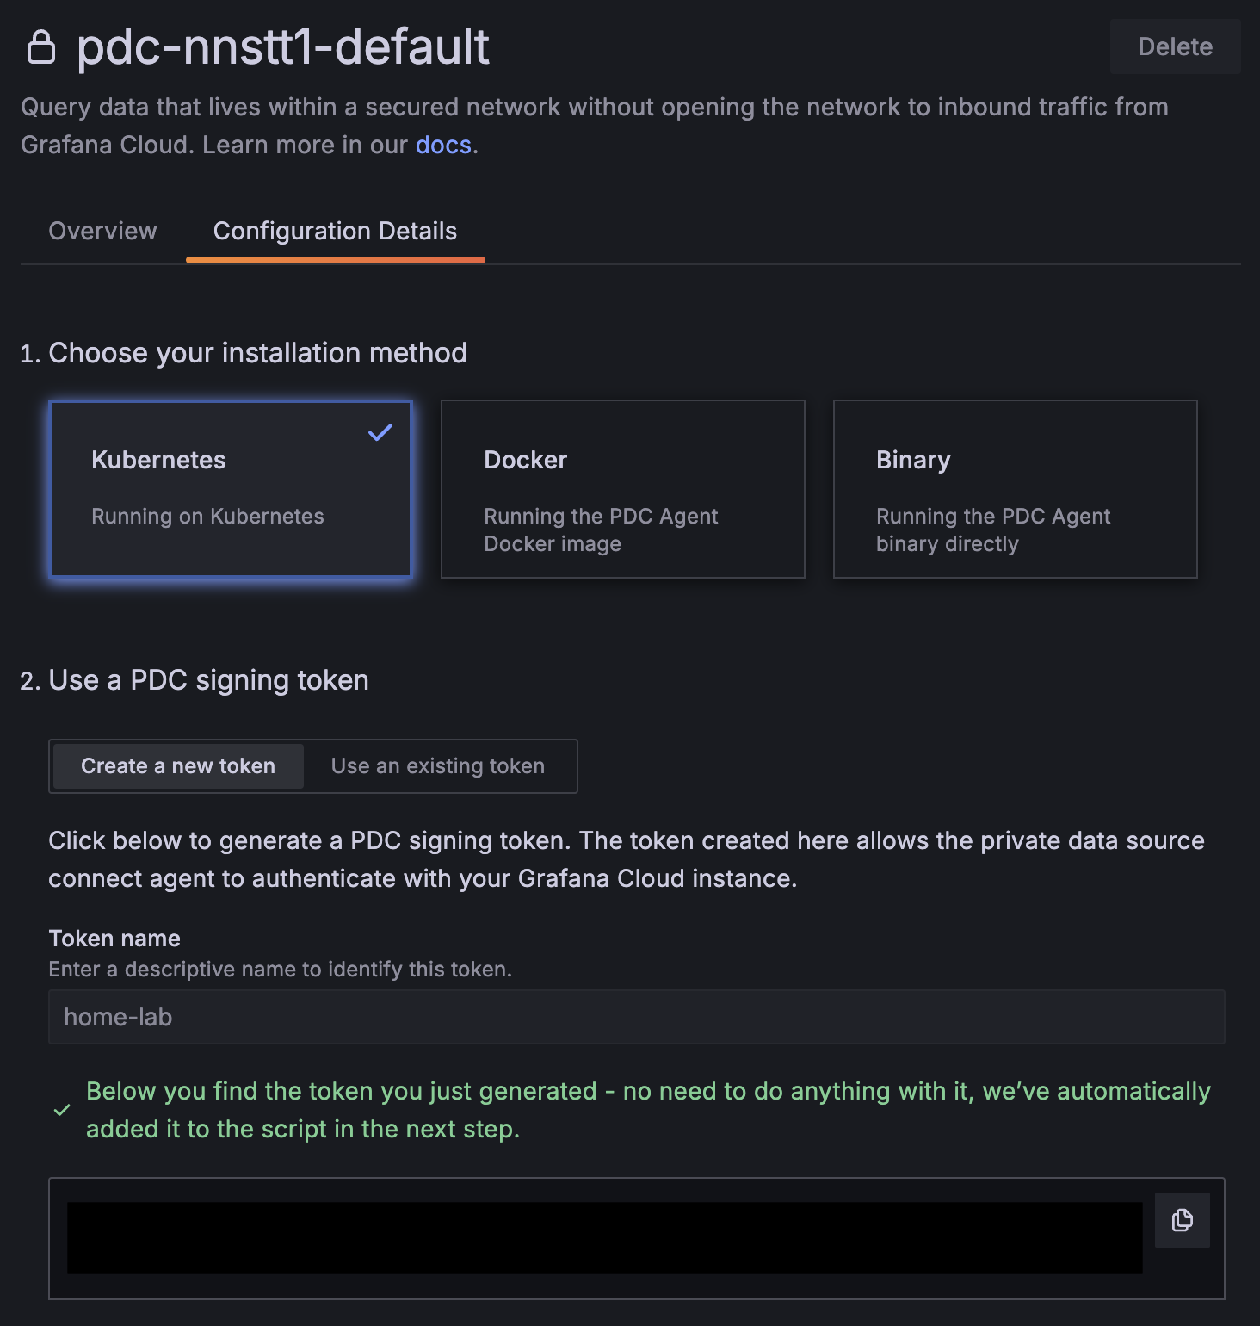Copy the generated token with the copy icon
The image size is (1260, 1326).
1182,1219
